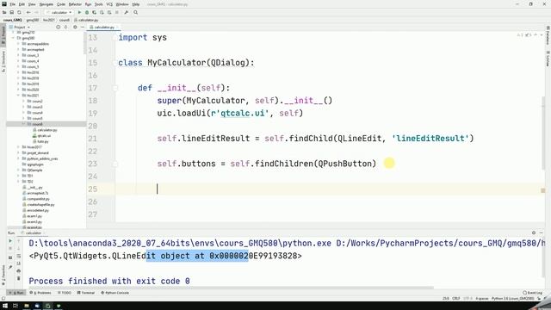Open Search Everywhere magnifier icon
Image resolution: width=551 pixels, height=310 pixels.
pos(136,12)
